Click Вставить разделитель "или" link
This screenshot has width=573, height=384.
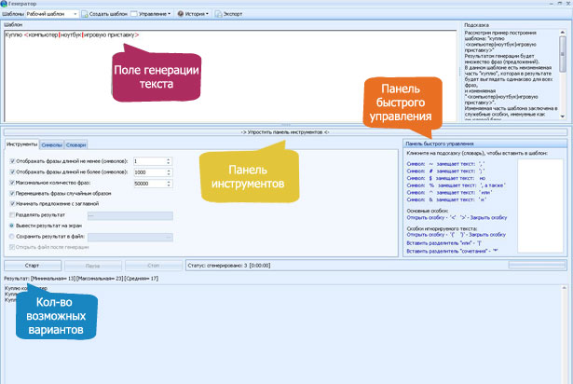(444, 243)
